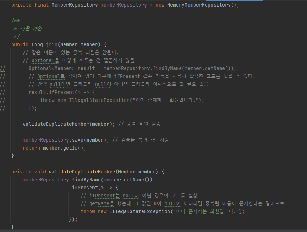Viewport: 307px width, 232px height.
Task: Click the 'private void' keywords of validateDuplicateMember
Action: [29, 172]
